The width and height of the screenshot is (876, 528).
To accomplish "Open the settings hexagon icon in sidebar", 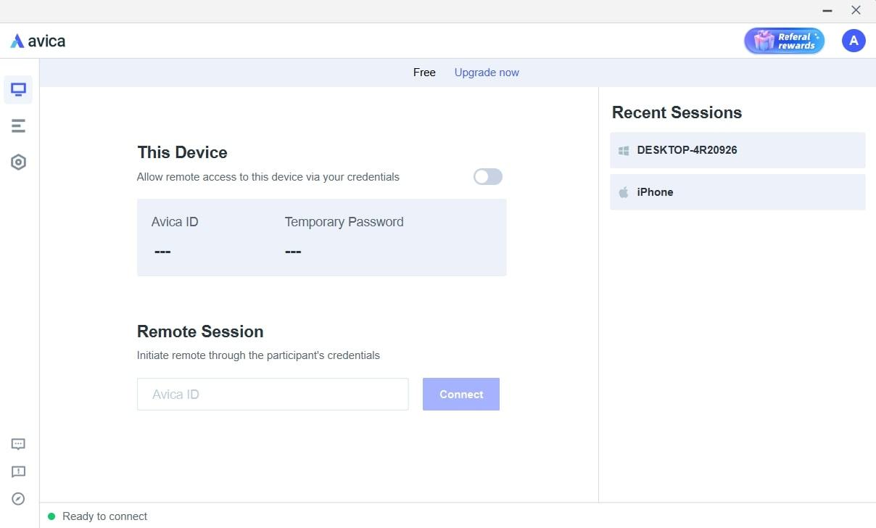I will 19,162.
